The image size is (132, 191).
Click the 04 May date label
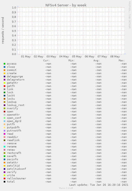point(64,57)
